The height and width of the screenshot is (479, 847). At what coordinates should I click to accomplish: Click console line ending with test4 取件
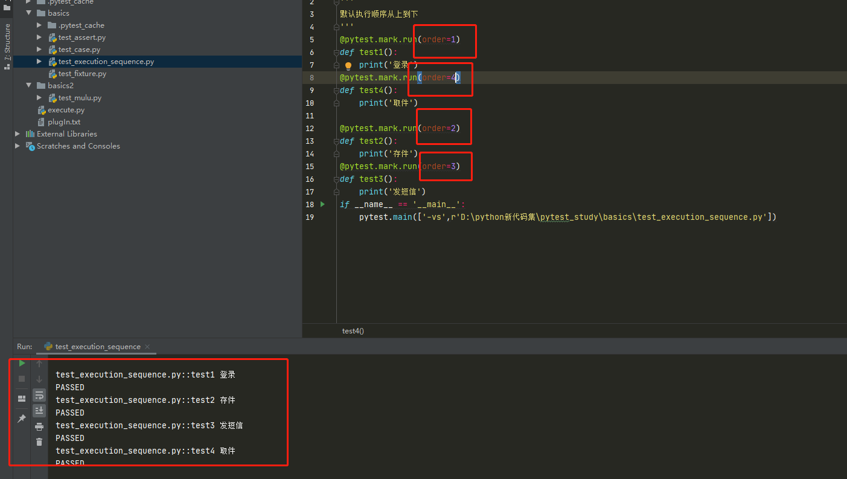pos(145,451)
